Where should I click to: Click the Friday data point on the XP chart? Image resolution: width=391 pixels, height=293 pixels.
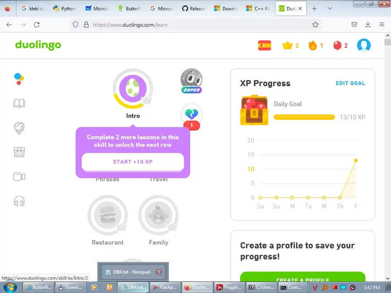(x=356, y=161)
